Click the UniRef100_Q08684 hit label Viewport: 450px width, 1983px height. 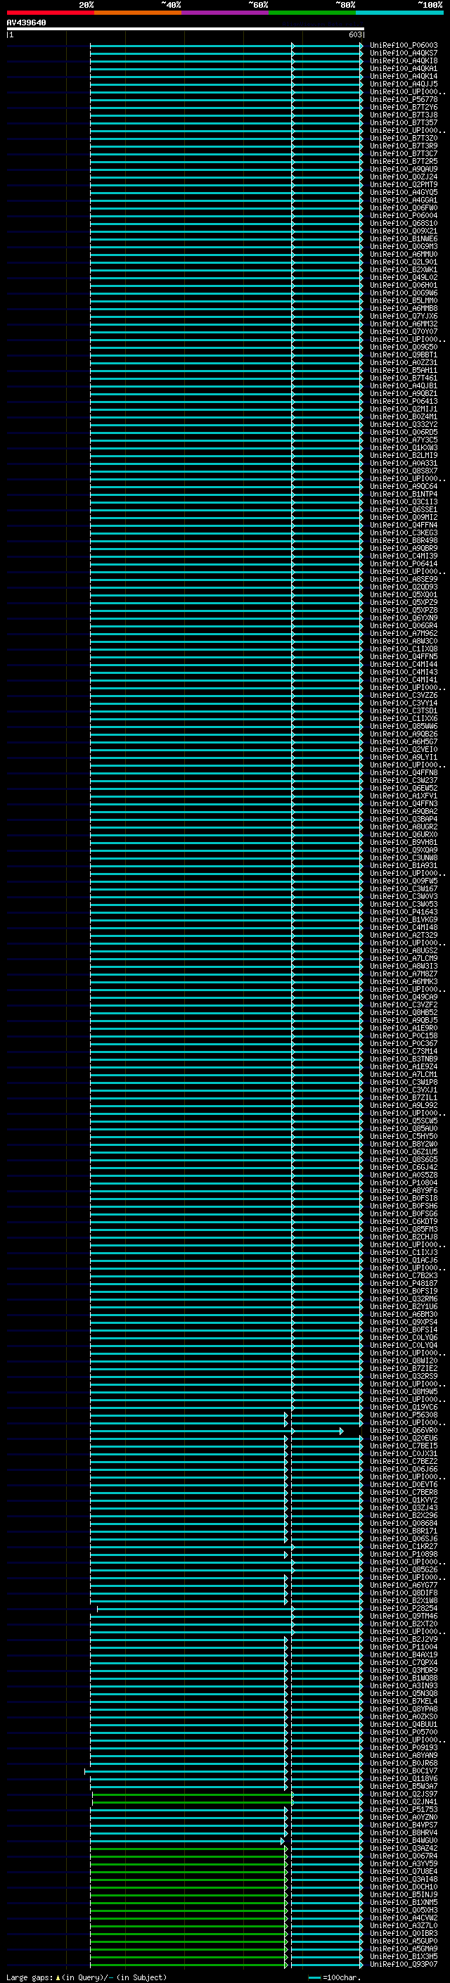tap(404, 1523)
